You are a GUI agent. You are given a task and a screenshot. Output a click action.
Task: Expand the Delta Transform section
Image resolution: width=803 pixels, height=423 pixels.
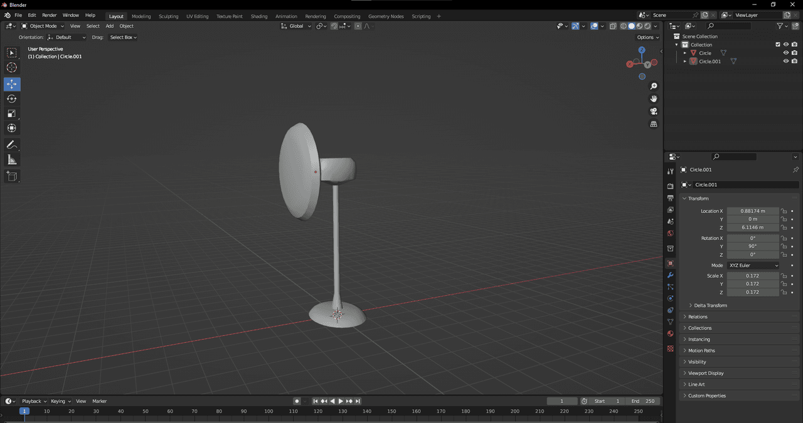coord(710,305)
